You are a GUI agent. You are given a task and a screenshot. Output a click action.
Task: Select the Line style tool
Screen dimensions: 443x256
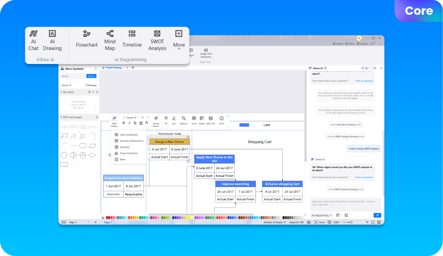(174, 120)
